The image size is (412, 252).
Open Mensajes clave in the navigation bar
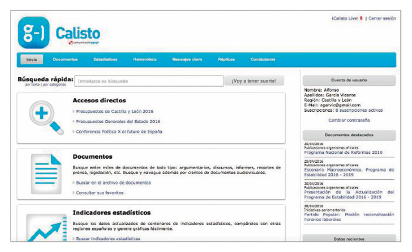(x=187, y=60)
